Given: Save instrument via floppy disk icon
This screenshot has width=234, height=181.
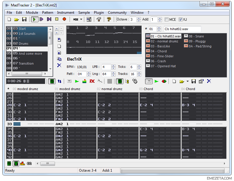Looking at the screenshot, I should [x=194, y=81].
